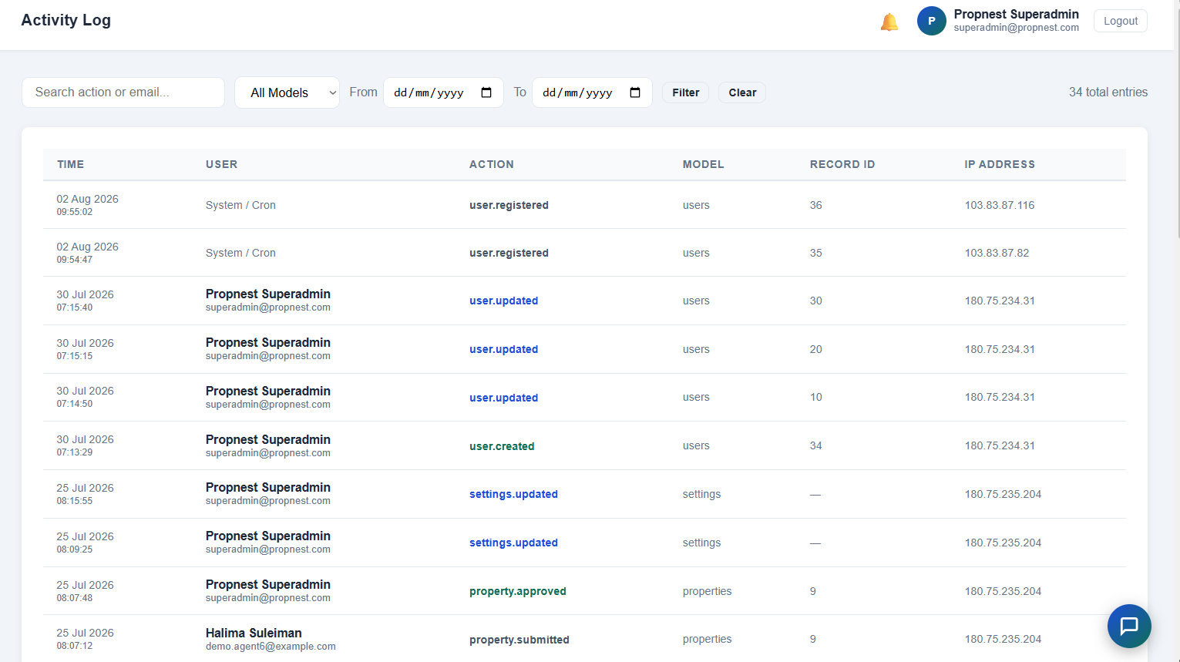Viewport: 1180px width, 662px height.
Task: Click IP 180.75.235.204 in property.submitted row
Action: click(x=1003, y=639)
